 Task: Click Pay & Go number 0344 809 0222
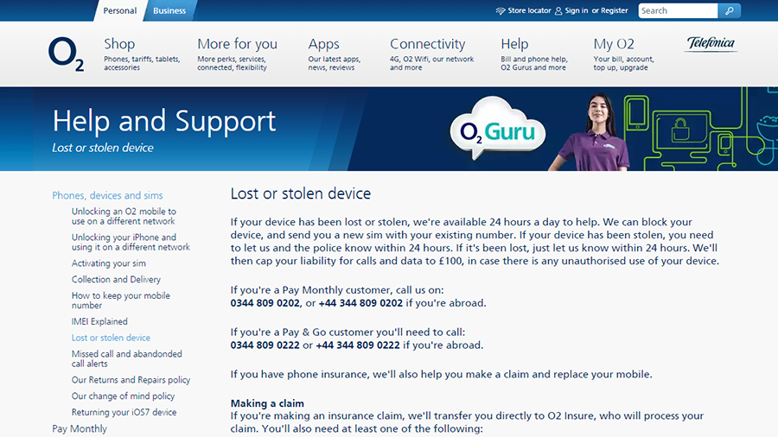pyautogui.click(x=265, y=345)
